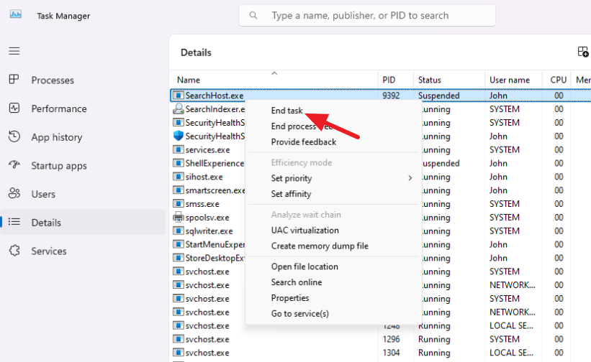Click the Startup apps gauge icon
This screenshot has height=362, width=591.
point(14,164)
